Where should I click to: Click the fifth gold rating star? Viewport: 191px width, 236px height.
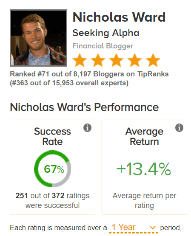(153, 60)
